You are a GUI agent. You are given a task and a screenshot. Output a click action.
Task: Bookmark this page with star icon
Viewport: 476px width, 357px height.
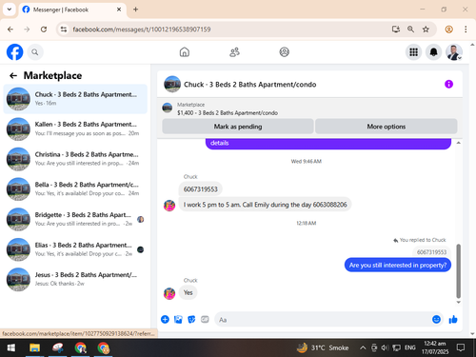426,30
